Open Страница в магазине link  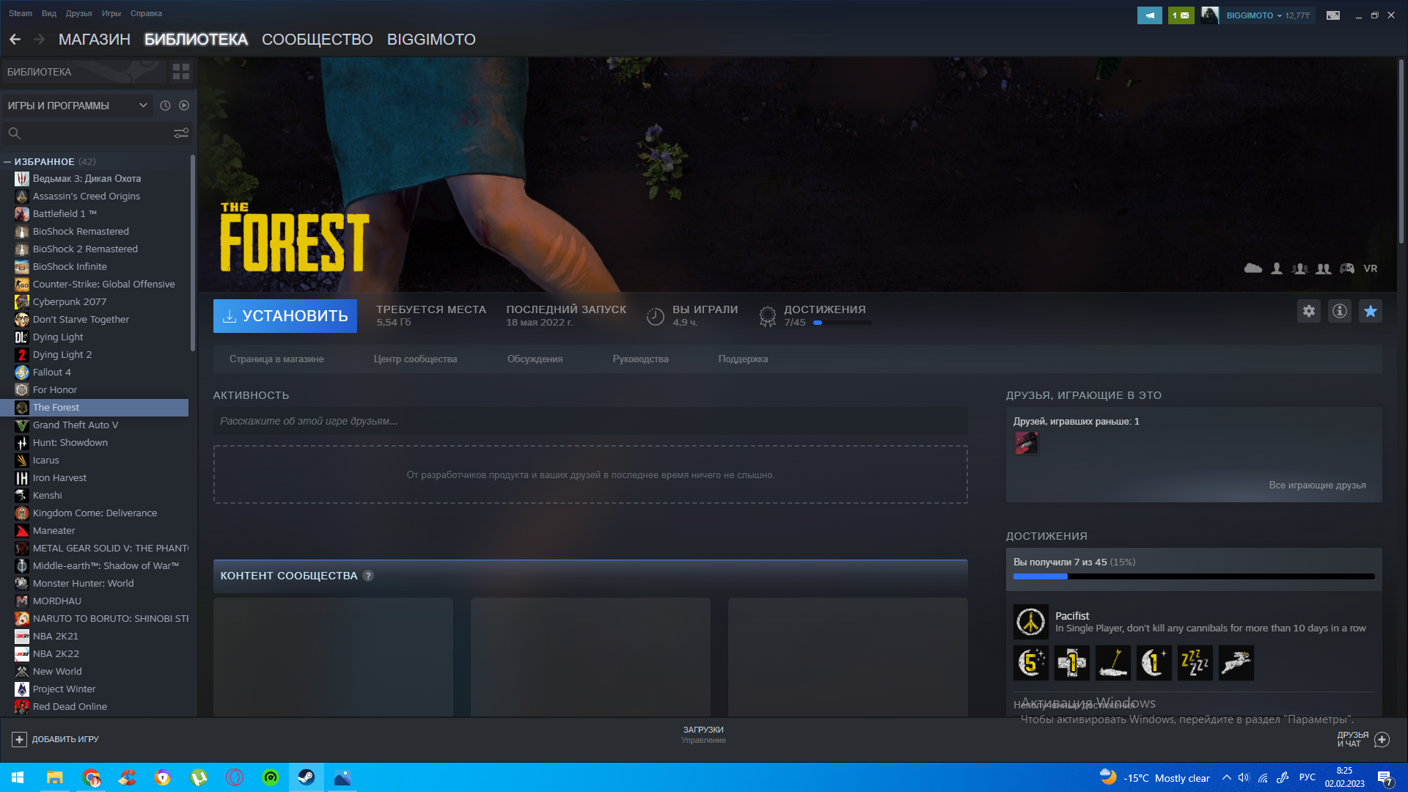click(276, 359)
